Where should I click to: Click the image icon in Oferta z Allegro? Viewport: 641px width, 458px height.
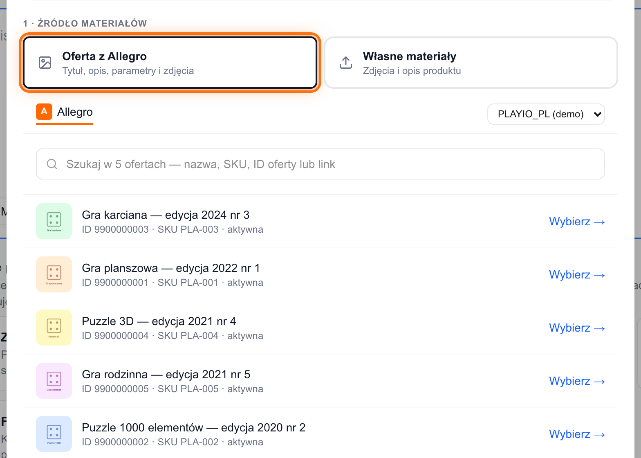(45, 63)
